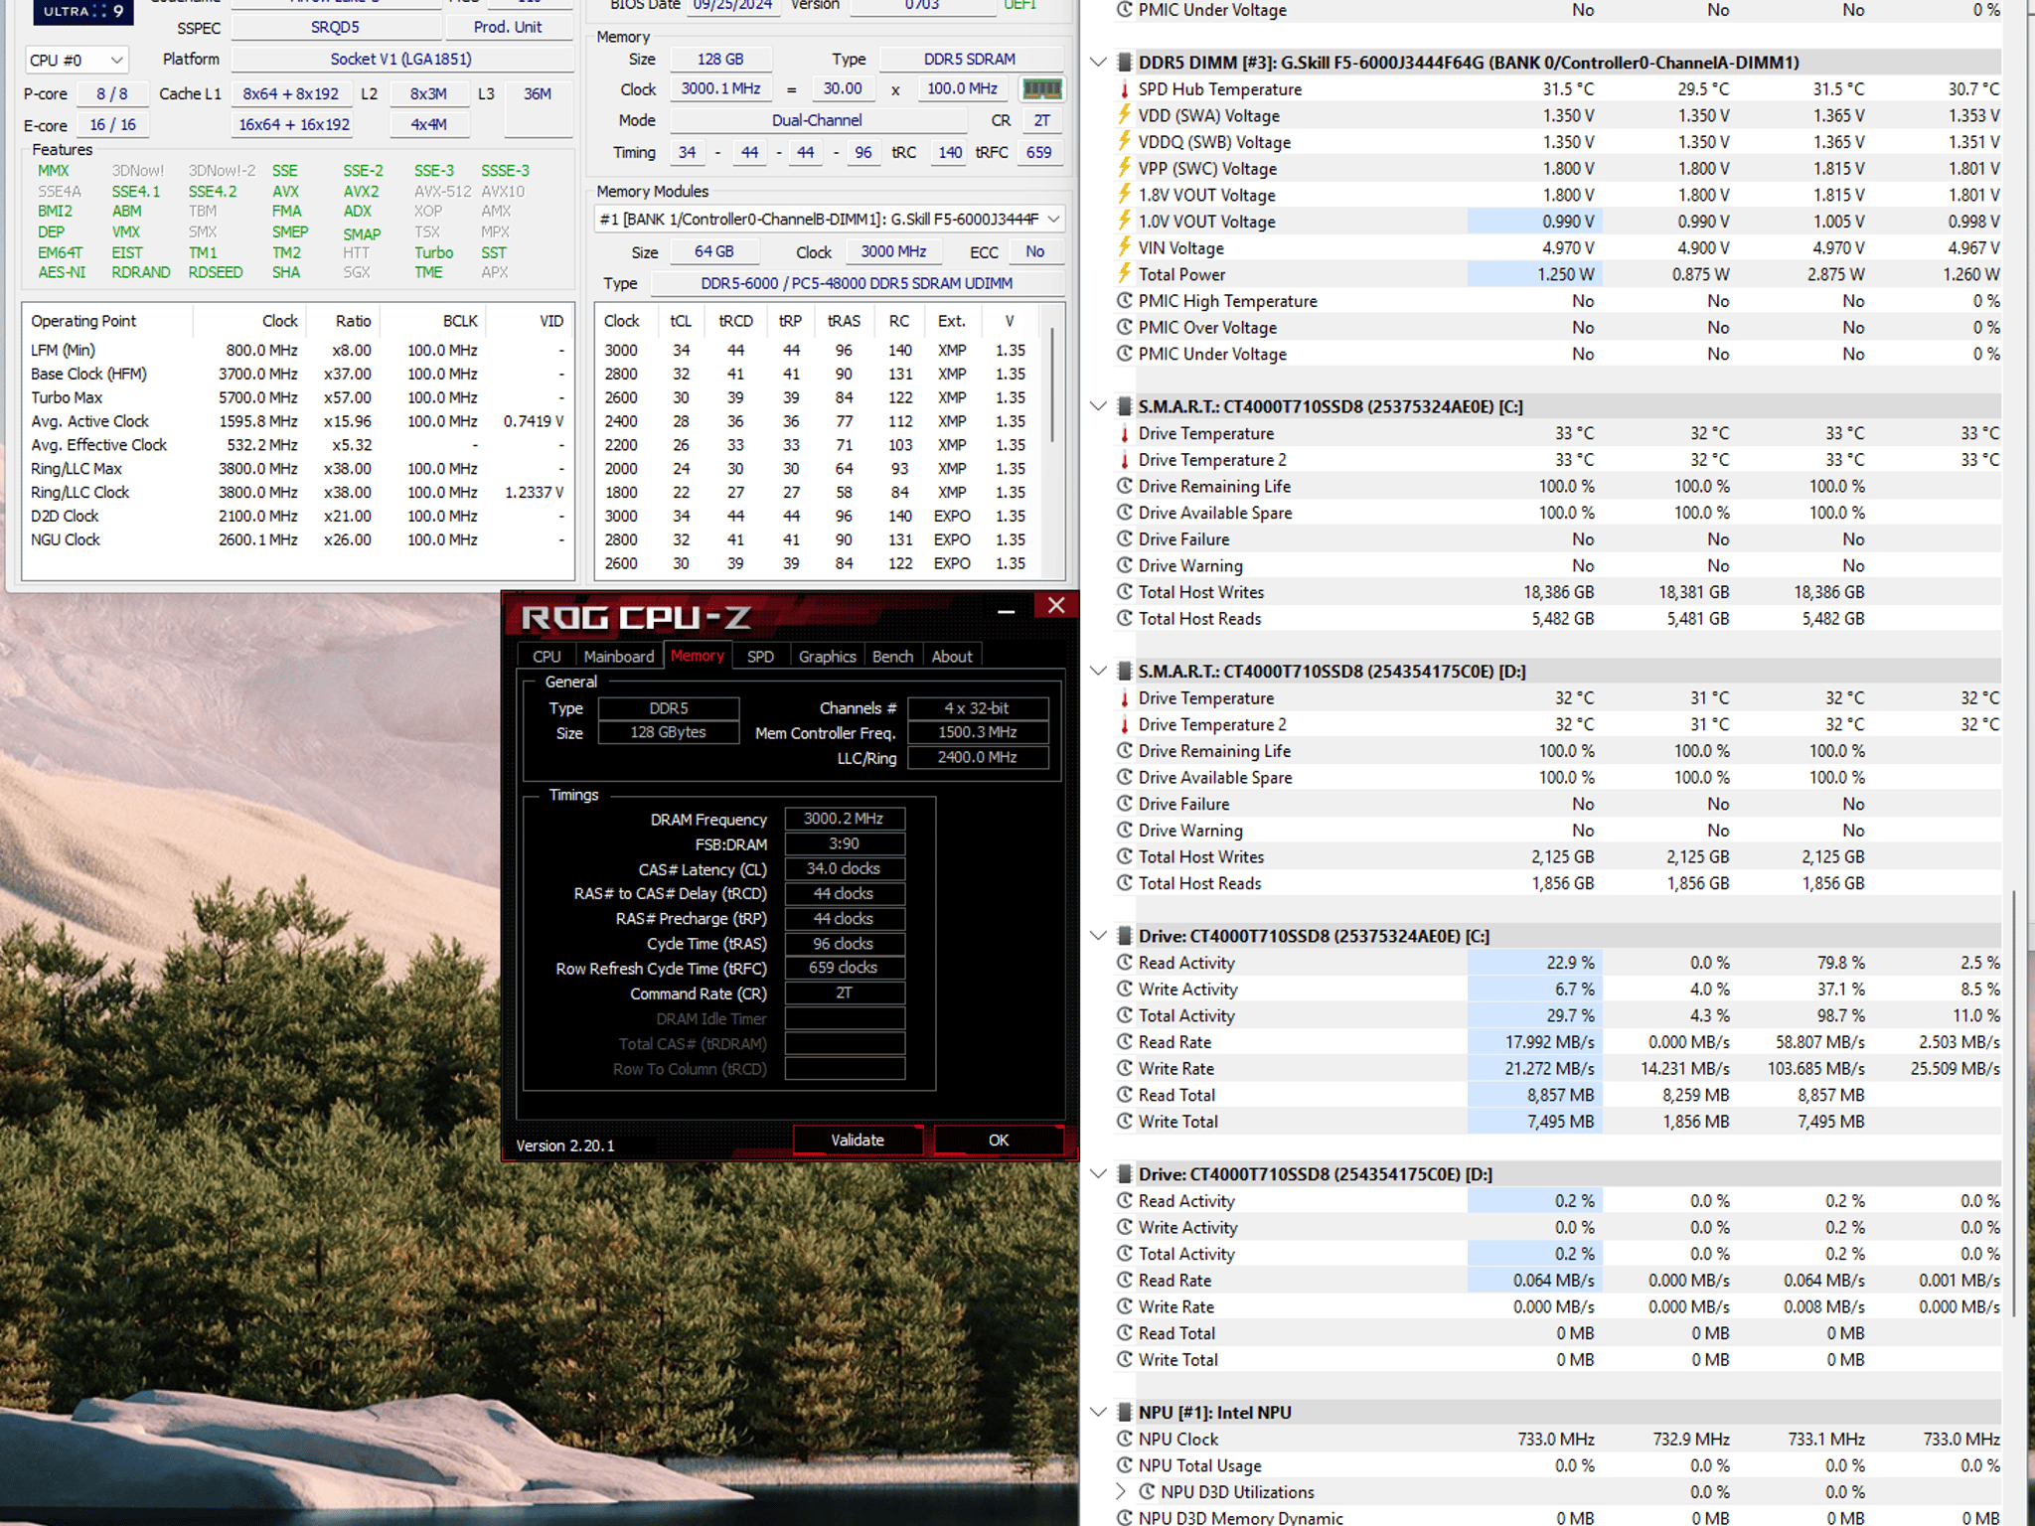Expand the NPU D3D Utilizations subgroup
The image size is (2035, 1526).
pyautogui.click(x=1121, y=1492)
